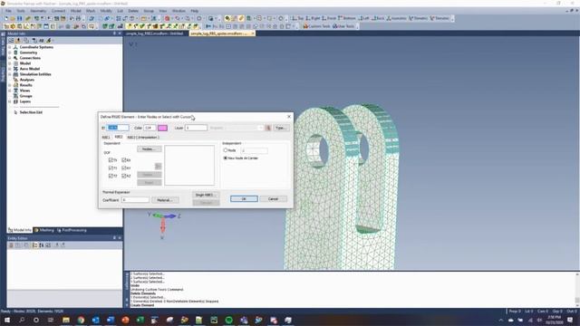Viewport: 580px width, 326px height.
Task: Click the Left view toolbar button
Action: coord(364,18)
